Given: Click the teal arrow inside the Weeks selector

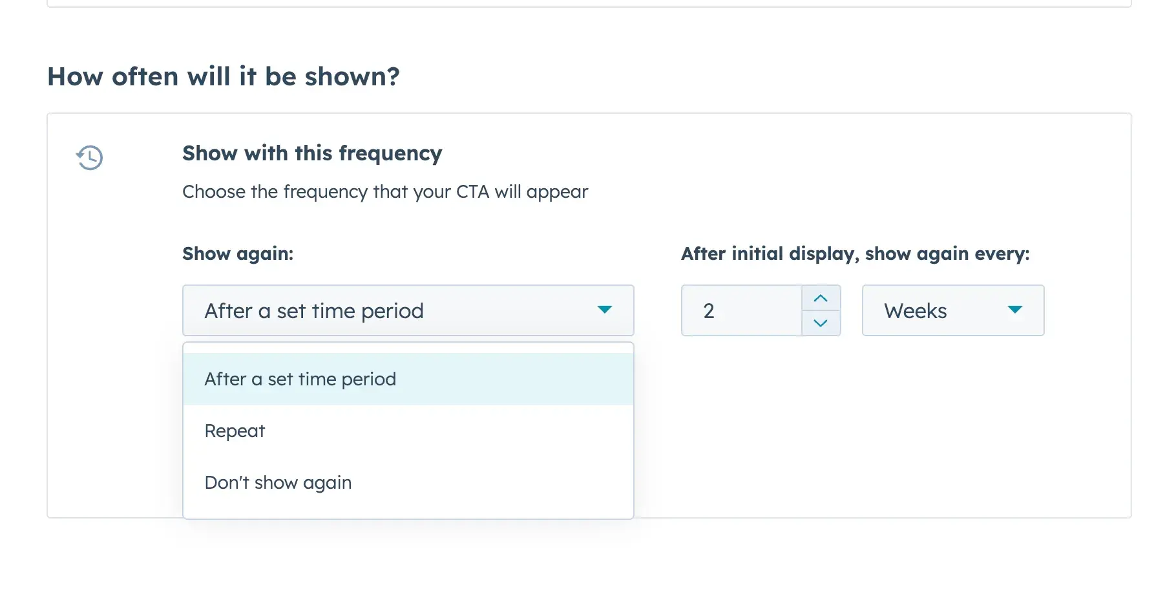Looking at the screenshot, I should [x=1016, y=310].
